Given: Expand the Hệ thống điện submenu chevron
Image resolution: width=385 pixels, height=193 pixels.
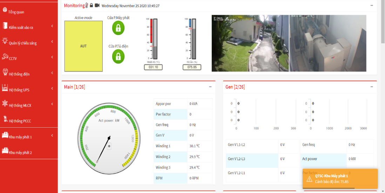Looking at the screenshot, I should pos(52,73).
